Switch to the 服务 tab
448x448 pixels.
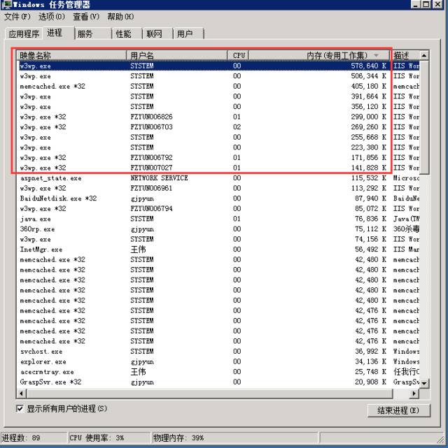pyautogui.click(x=85, y=34)
